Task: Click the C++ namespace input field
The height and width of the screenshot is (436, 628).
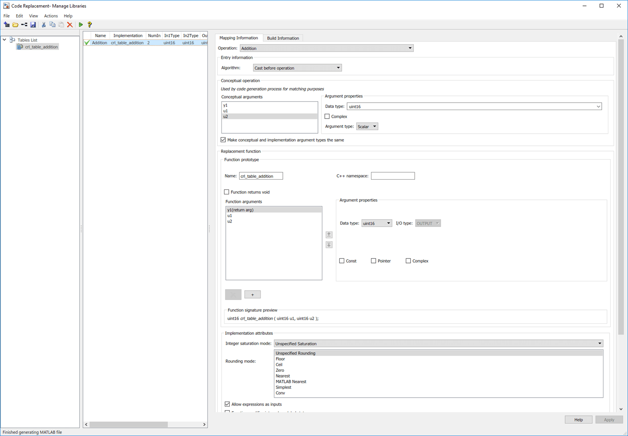Action: click(393, 176)
